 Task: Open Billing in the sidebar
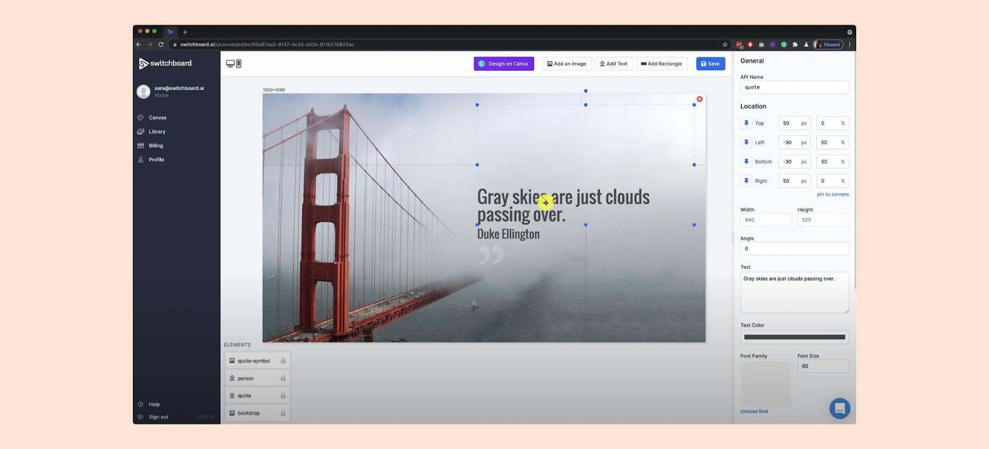[x=156, y=146]
